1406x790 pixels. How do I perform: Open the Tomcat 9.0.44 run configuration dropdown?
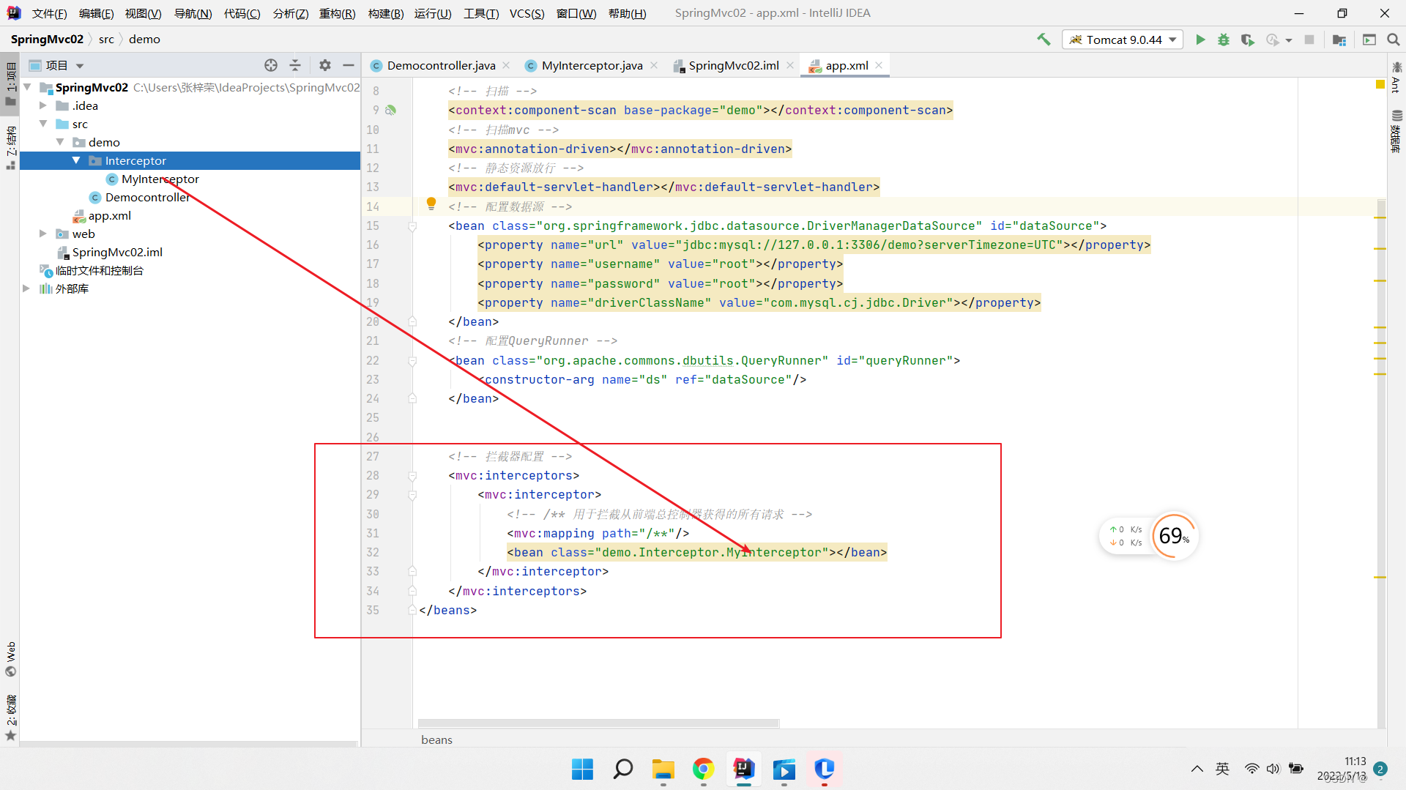pos(1123,40)
